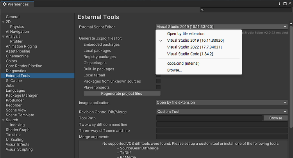The image size is (293, 158).
Task: Collapse the Analysis section arrow
Action: [x=3, y=37]
